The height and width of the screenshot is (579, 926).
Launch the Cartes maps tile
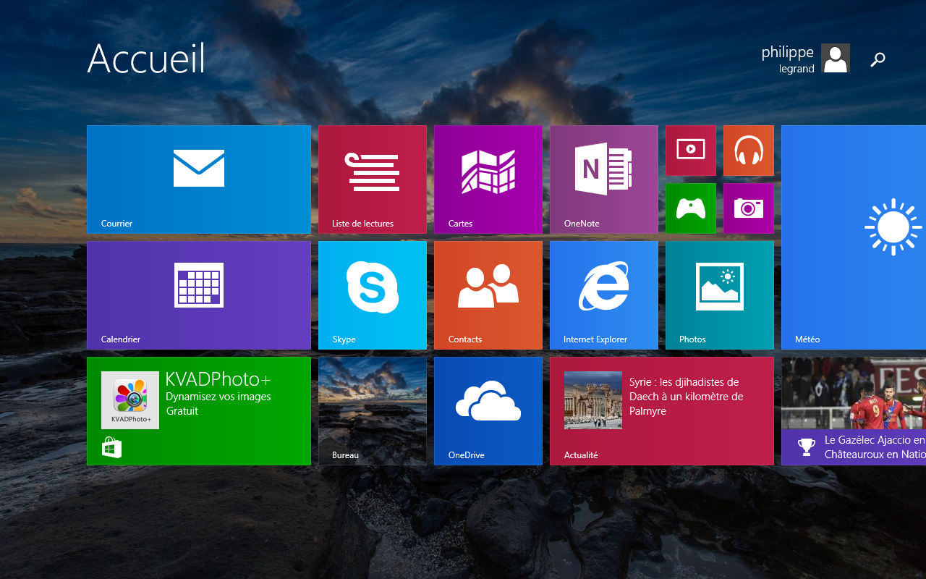click(x=488, y=179)
